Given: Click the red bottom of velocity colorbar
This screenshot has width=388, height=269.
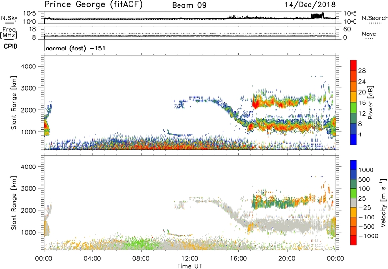Looking at the screenshot, I should point(354,240).
